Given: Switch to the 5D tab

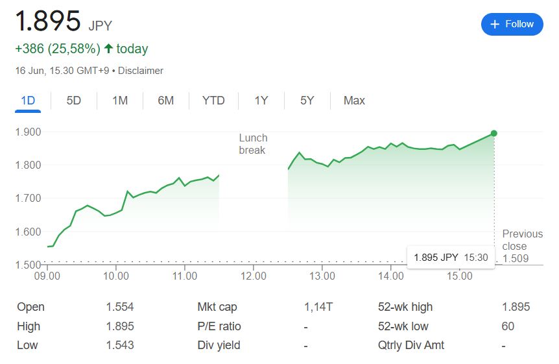Looking at the screenshot, I should pyautogui.click(x=74, y=101).
